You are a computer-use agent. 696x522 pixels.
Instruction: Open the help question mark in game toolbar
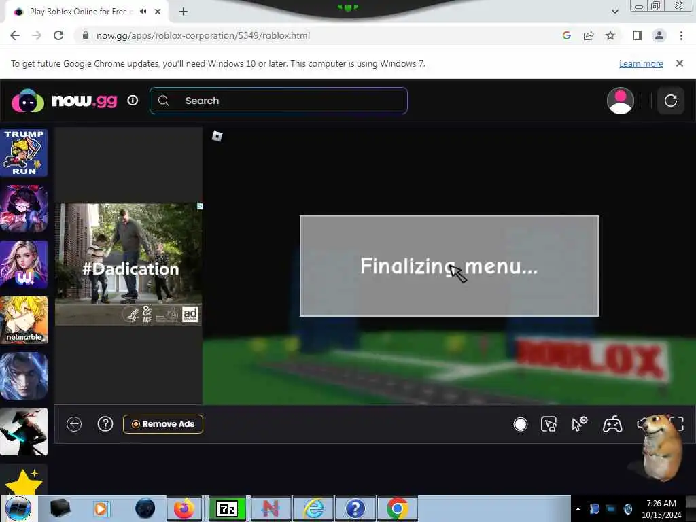[x=105, y=424]
